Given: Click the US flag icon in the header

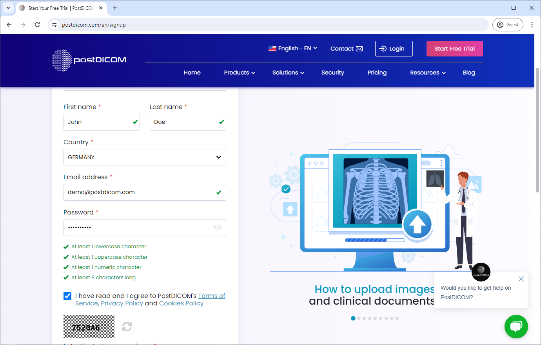Looking at the screenshot, I should 272,48.
